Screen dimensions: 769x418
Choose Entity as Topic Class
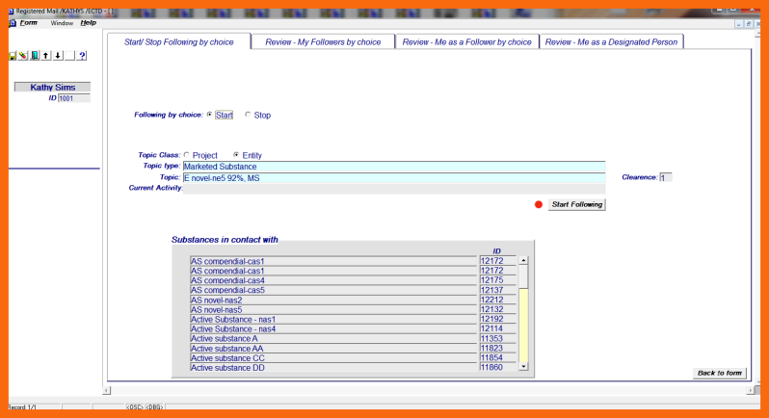(x=236, y=155)
